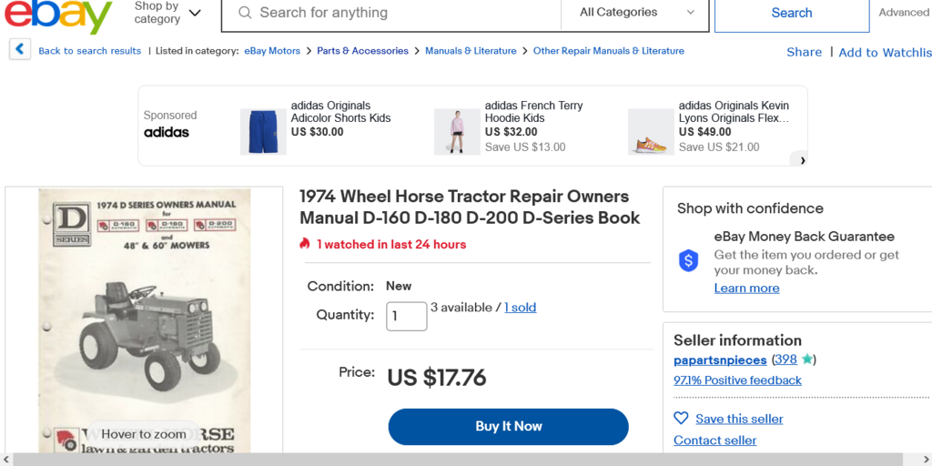This screenshot has width=932, height=466.
Task: Click the Money Back Guarantee shield icon
Action: [689, 261]
